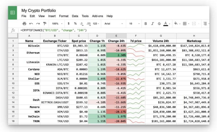Viewport: 217px width, 132px height.
Task: Apply percent format
Action: pyautogui.click(x=75, y=24)
